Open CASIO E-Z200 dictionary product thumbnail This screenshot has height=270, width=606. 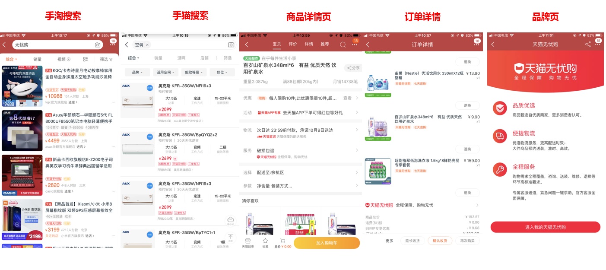[x=22, y=175]
